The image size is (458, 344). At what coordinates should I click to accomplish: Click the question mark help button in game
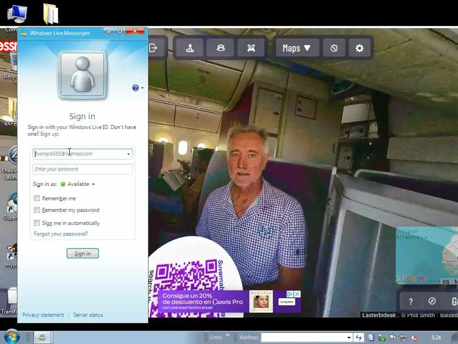[411, 301]
